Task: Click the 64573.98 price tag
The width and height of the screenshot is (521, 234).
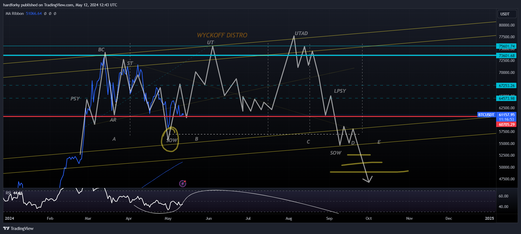Action: pyautogui.click(x=506, y=98)
